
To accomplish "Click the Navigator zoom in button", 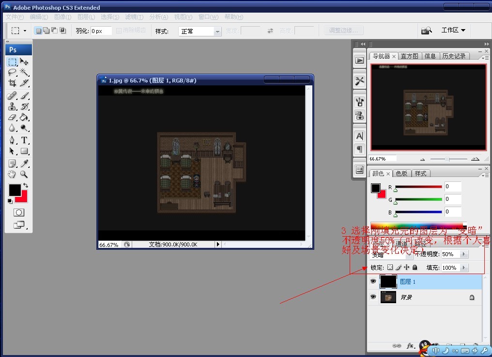I will 475,159.
